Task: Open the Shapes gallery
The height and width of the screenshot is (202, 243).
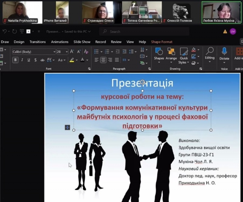Action: 159,54
